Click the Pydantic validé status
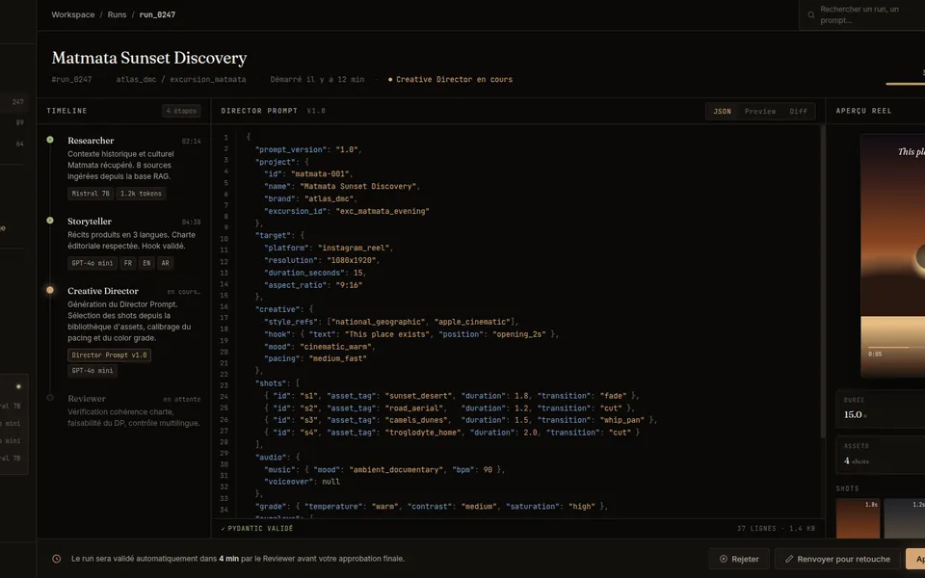 [256, 529]
